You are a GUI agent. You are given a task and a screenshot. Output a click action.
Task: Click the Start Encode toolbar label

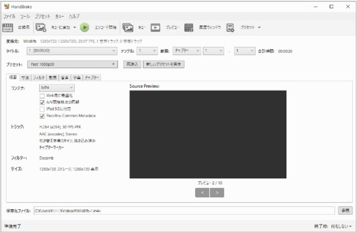(105, 27)
